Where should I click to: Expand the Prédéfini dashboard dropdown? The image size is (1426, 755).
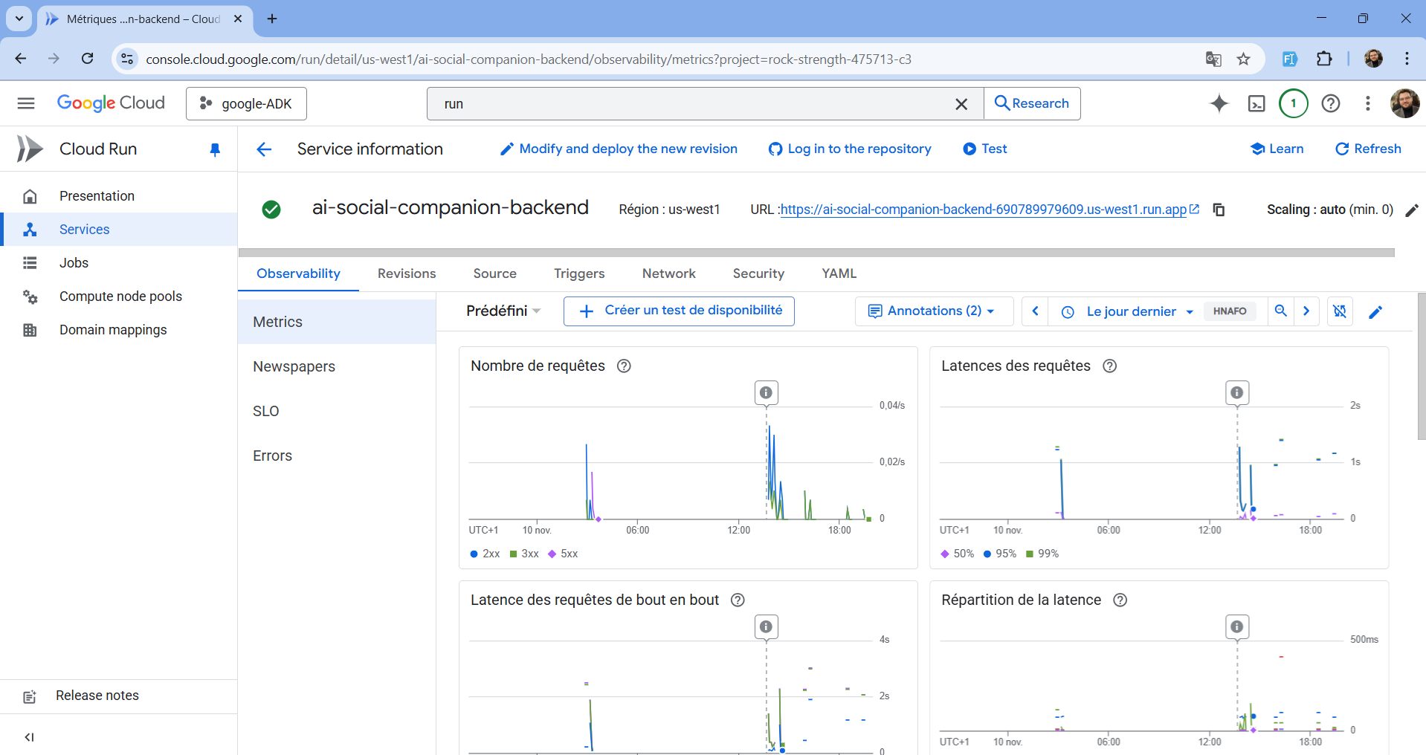tap(503, 311)
